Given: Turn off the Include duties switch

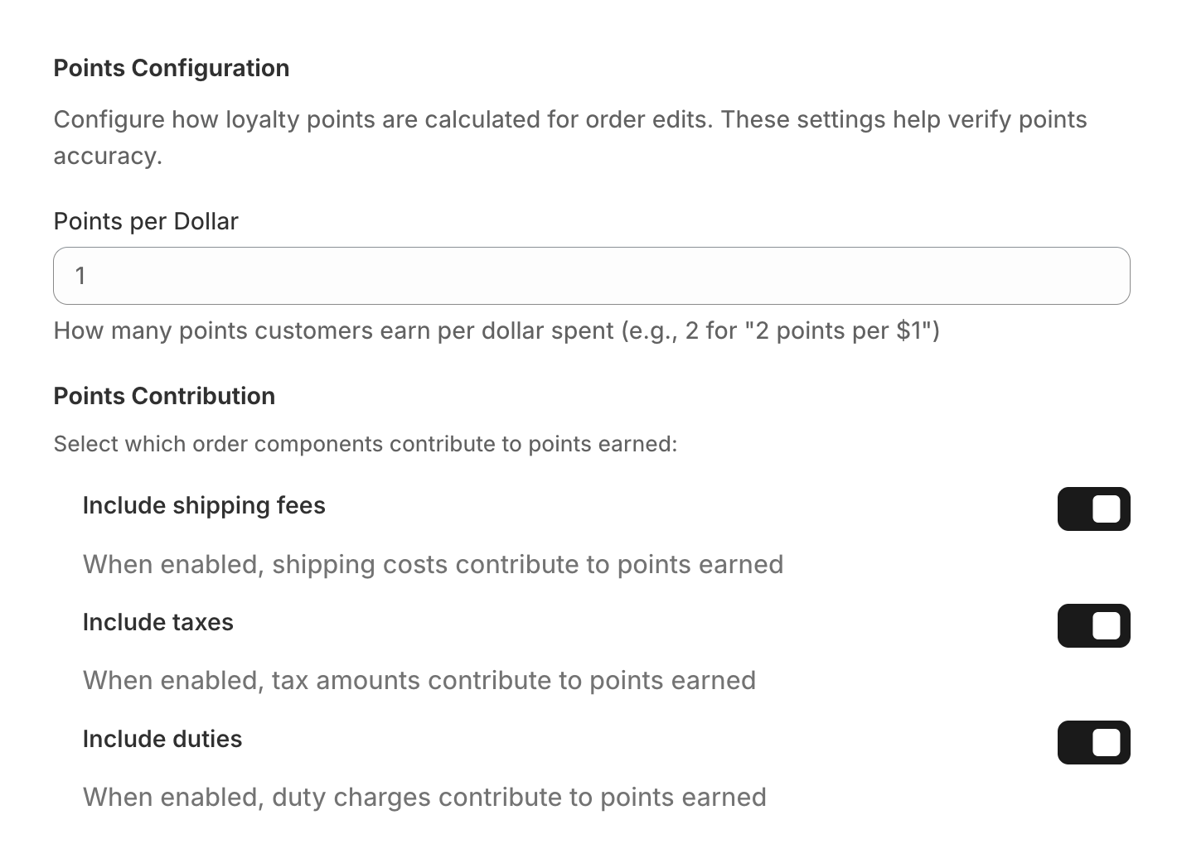Looking at the screenshot, I should click(x=1093, y=742).
